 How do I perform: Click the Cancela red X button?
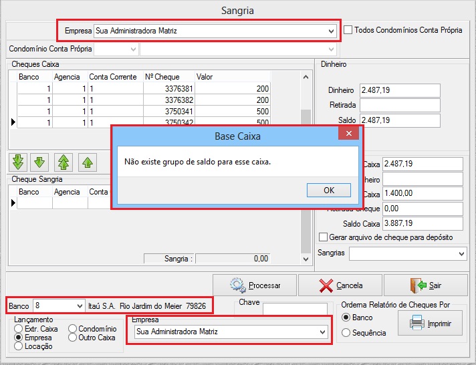coord(340,285)
